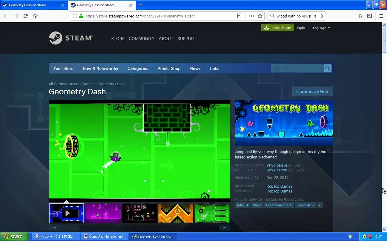Screen dimensions: 387x241
Task: Select the Difficult tag
Action: pyautogui.click(x=242, y=205)
